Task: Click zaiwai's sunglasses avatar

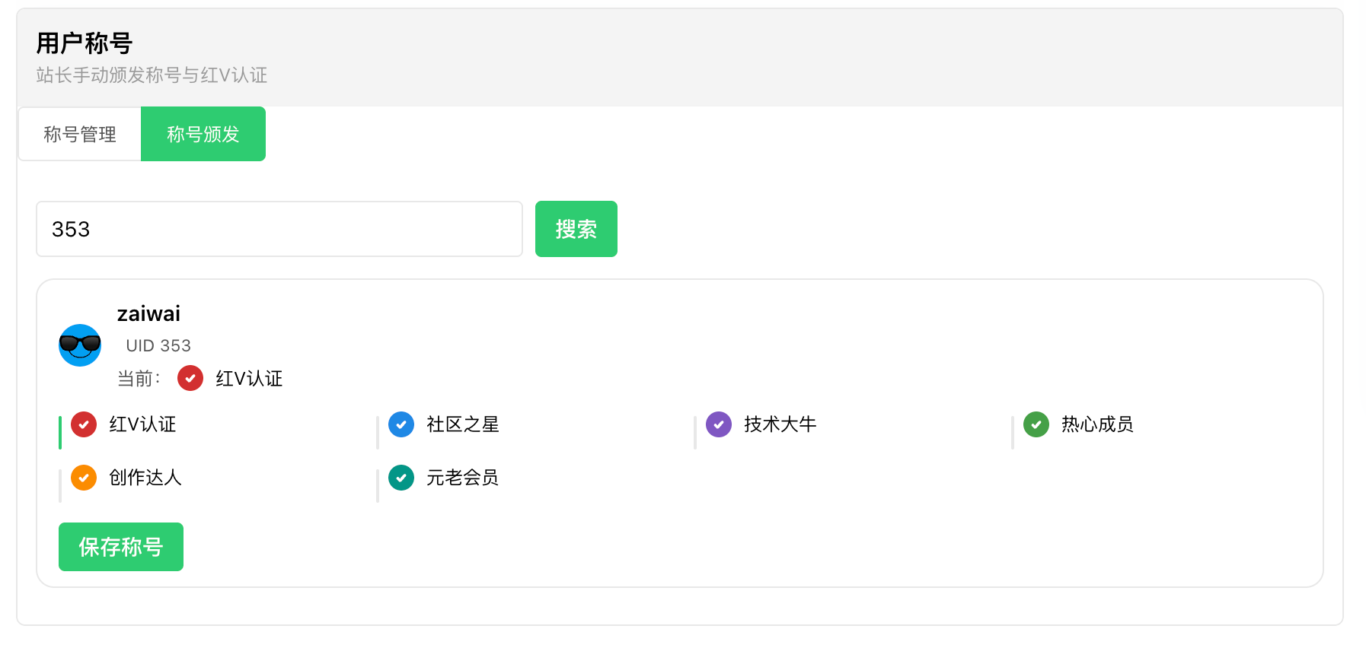Action: point(80,345)
